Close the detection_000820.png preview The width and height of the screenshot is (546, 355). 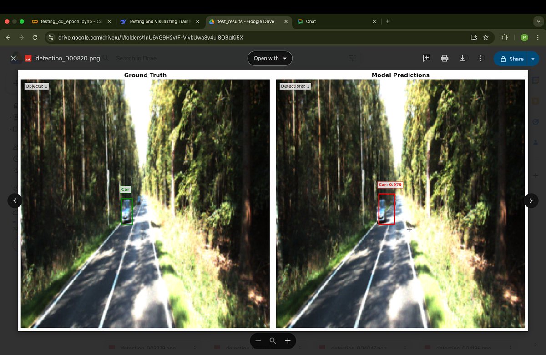13,58
